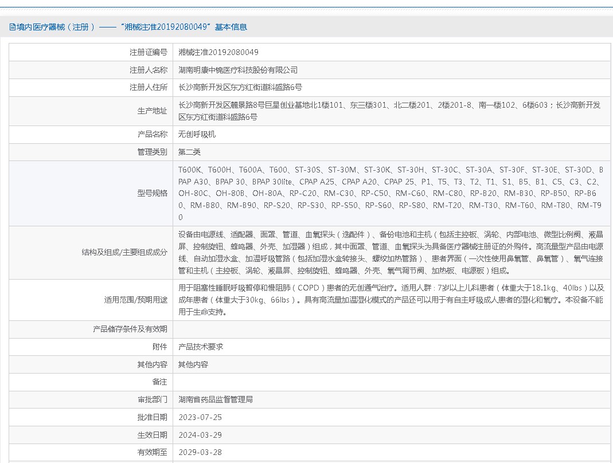Click the registrant name 湖南明康中锦医疗科技股份有限公司
This screenshot has width=613, height=463.
click(238, 70)
